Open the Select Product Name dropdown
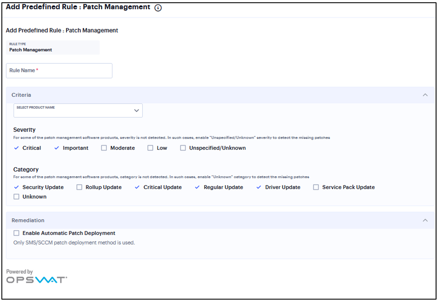 coord(78,110)
